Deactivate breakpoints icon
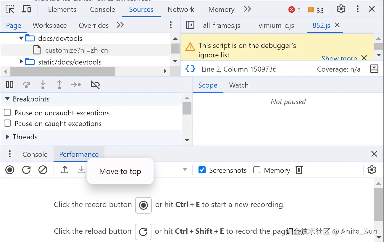 [95, 85]
